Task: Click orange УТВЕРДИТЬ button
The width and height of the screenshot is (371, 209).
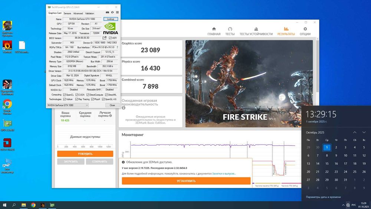Action: (x=85, y=154)
